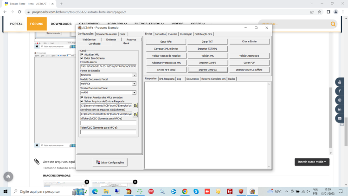Open the Log tab
This screenshot has width=348, height=196.
pos(179,79)
